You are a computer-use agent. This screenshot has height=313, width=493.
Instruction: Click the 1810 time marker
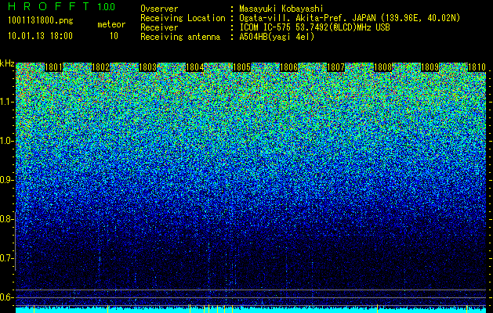(477, 67)
